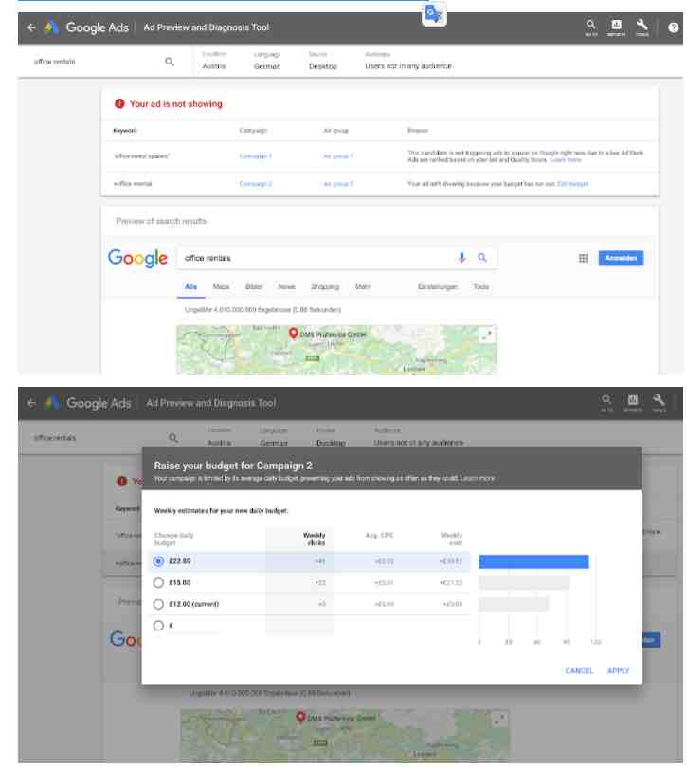Expand the map in the undimmed preview
The image size is (687, 767).
click(x=486, y=336)
